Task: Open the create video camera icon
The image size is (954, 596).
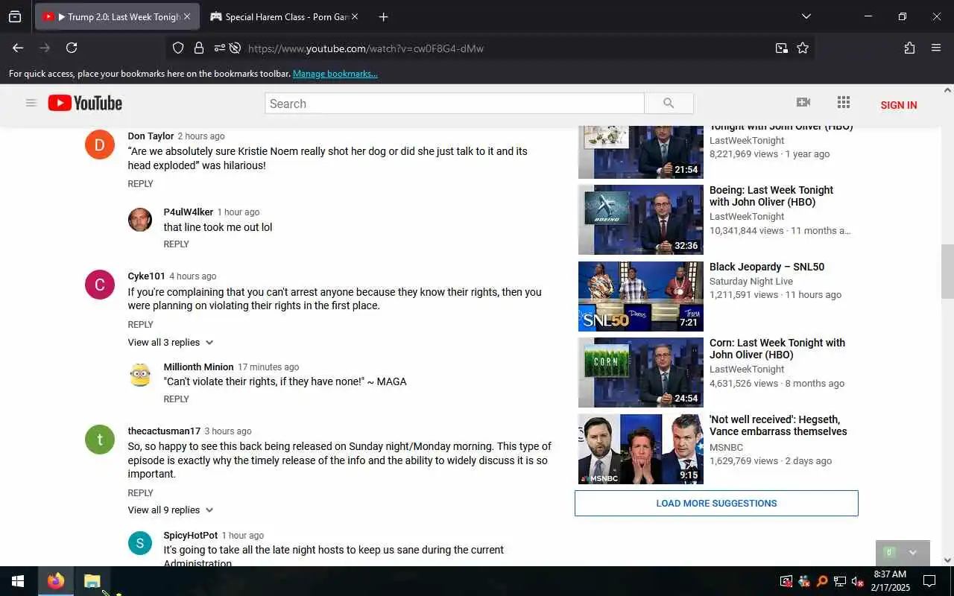Action: 803,103
